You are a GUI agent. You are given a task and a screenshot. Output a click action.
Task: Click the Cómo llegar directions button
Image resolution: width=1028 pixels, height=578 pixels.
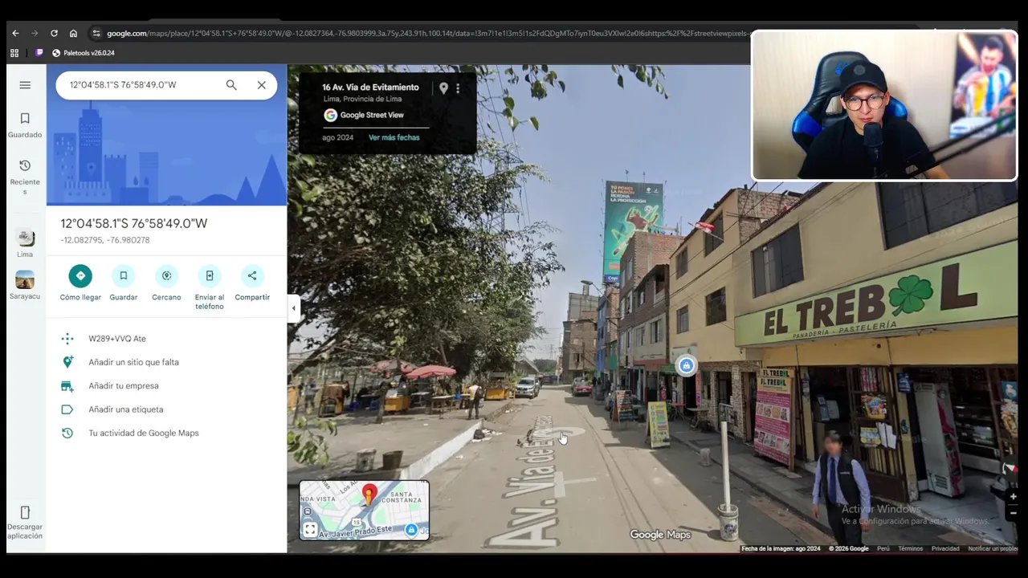(x=80, y=283)
